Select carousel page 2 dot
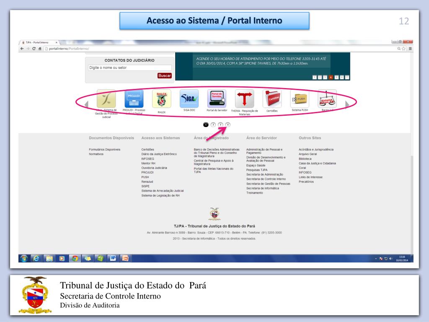Screen dimensions: 429x322 coord(213,125)
